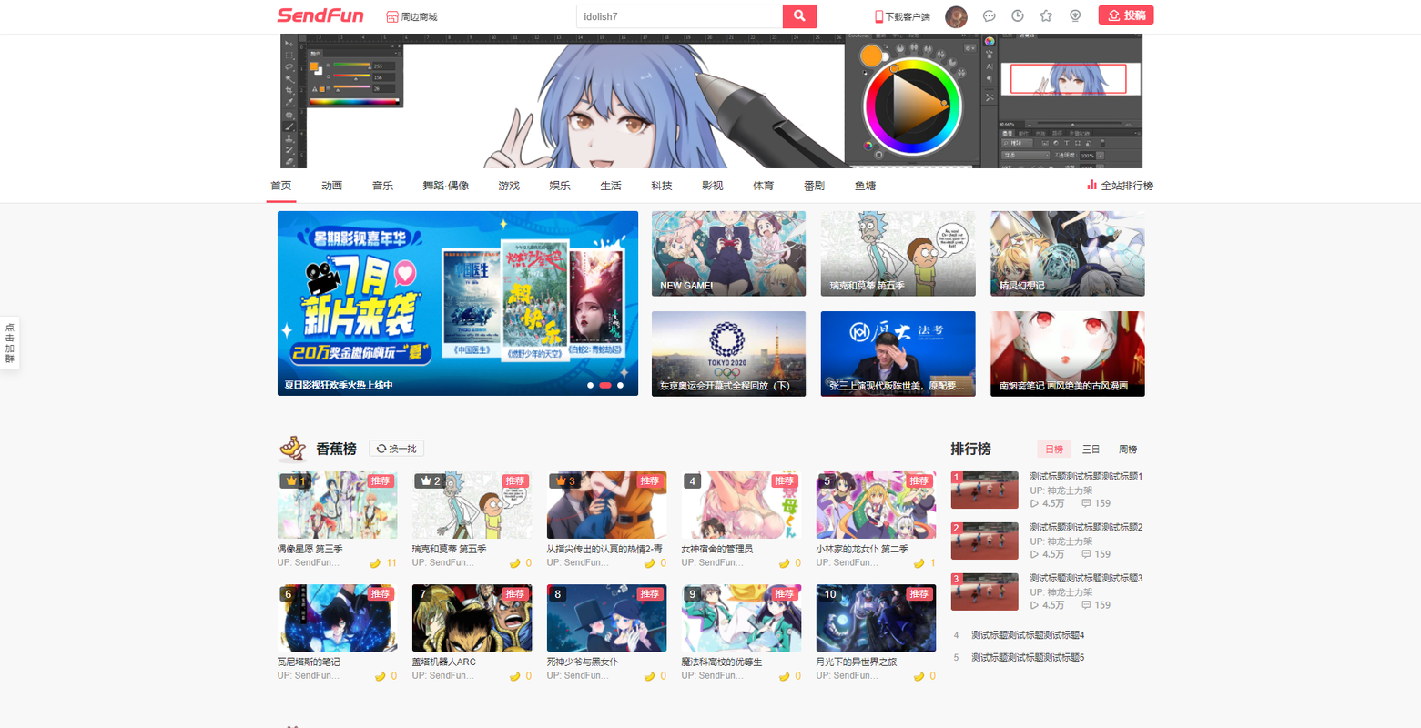Open the 精灵幻想记 featured card
Viewport: 1421px width, 728px height.
(x=1068, y=254)
